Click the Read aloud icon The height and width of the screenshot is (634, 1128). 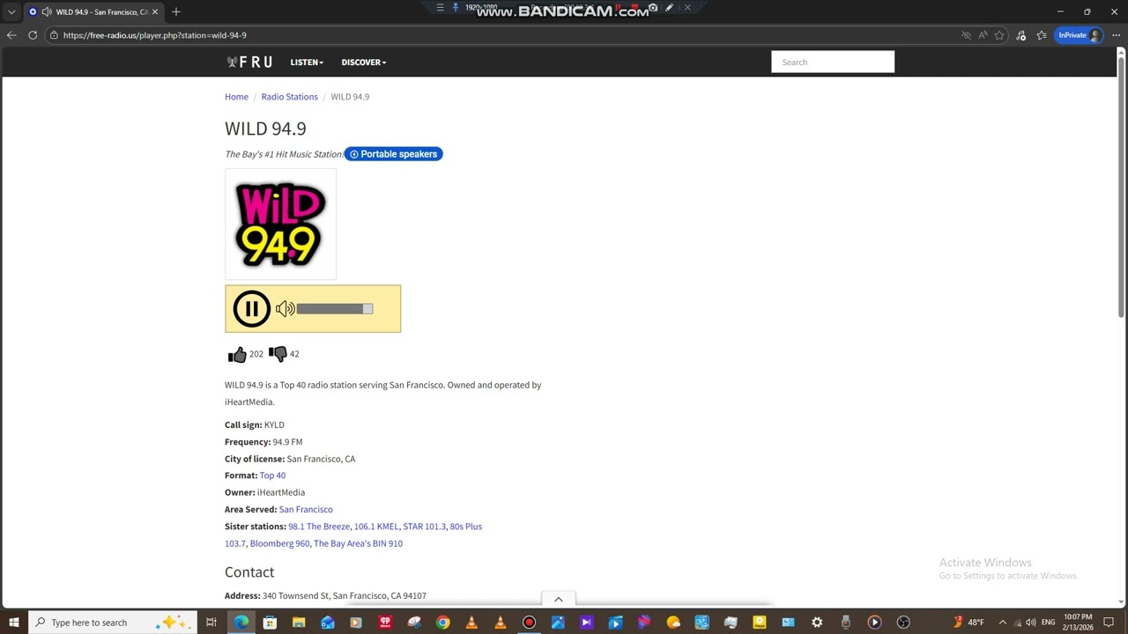point(983,35)
